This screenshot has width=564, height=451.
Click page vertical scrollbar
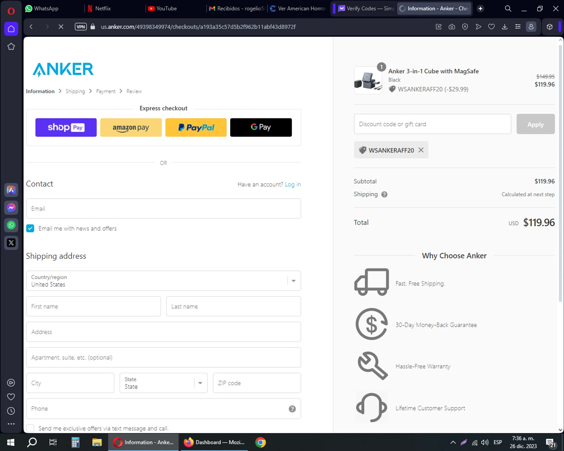[x=560, y=173]
